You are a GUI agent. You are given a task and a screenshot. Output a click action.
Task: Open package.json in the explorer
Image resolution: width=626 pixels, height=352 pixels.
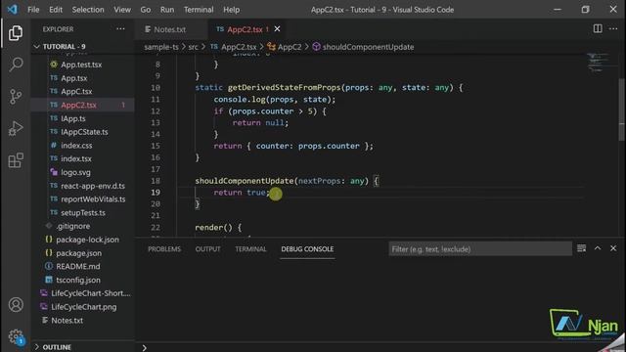78,253
